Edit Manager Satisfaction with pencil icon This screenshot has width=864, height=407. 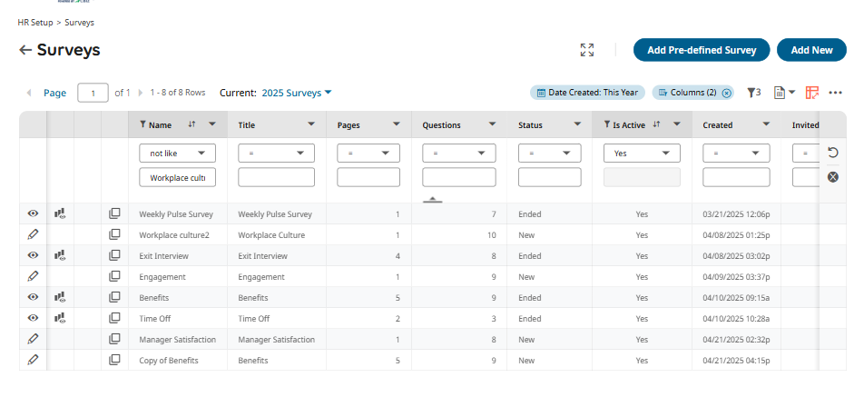pyautogui.click(x=33, y=339)
